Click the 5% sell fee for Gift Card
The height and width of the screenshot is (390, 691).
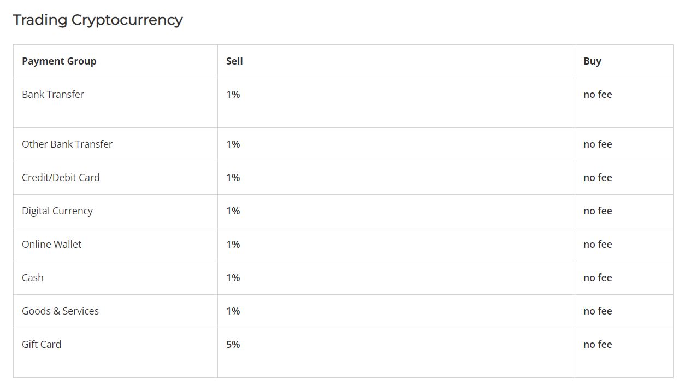pyautogui.click(x=233, y=345)
